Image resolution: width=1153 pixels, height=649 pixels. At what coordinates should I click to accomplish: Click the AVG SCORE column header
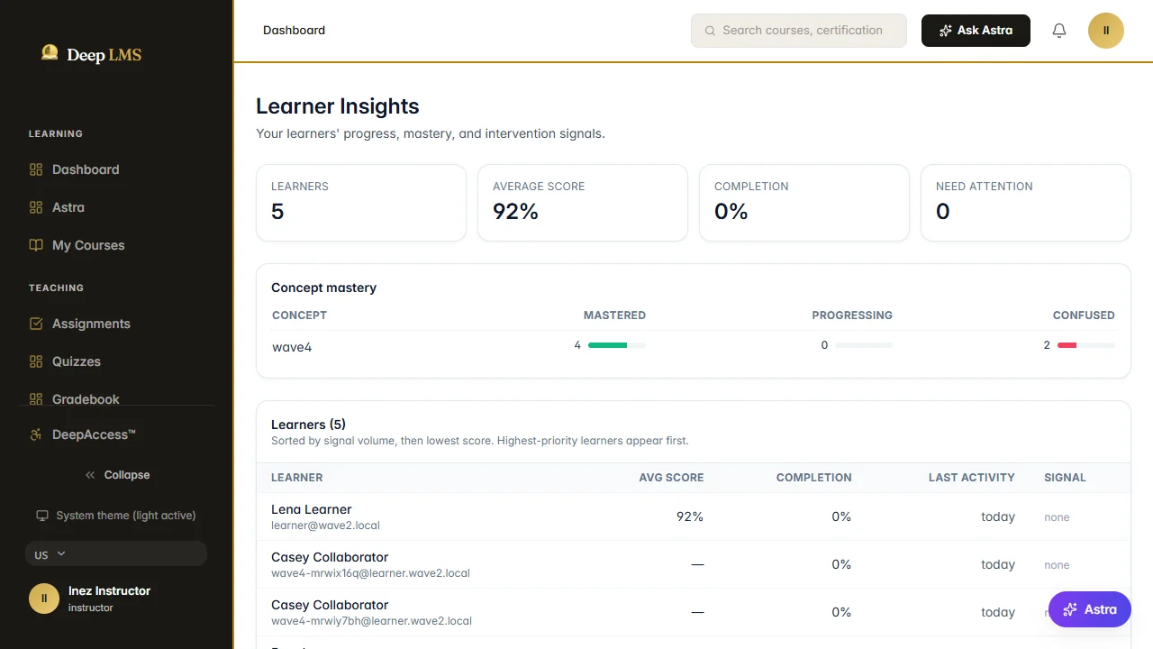coord(671,478)
